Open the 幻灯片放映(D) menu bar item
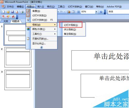This screenshot has width=129, height=108. point(75,7)
